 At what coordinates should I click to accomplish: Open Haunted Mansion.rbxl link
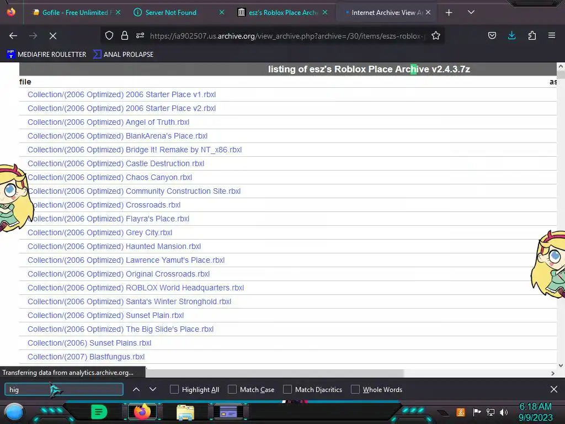(114, 246)
